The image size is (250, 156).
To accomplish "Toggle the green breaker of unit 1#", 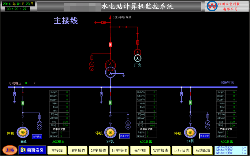I will tap(23, 103).
